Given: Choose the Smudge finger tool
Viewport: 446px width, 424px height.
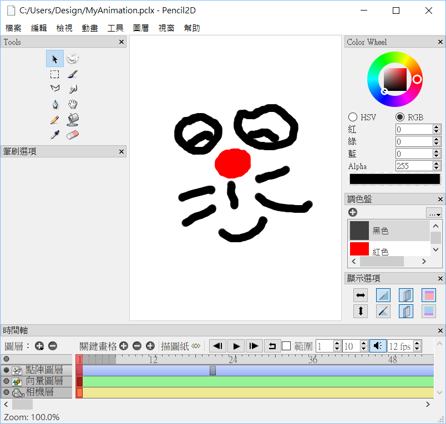Looking at the screenshot, I should (73, 89).
